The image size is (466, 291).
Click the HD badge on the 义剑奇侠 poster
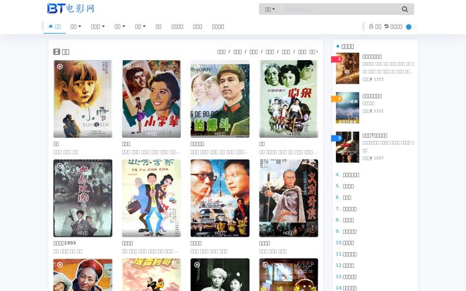[x=288, y=233]
